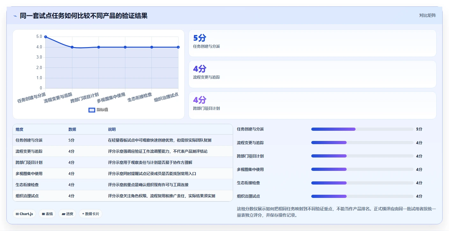The width and height of the screenshot is (449, 231).
Task: Click the 5.0 y-axis label on the chart
Action: point(39,37)
